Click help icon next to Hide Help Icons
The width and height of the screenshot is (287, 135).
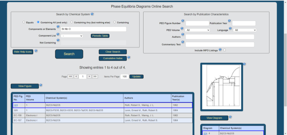pos(36,51)
